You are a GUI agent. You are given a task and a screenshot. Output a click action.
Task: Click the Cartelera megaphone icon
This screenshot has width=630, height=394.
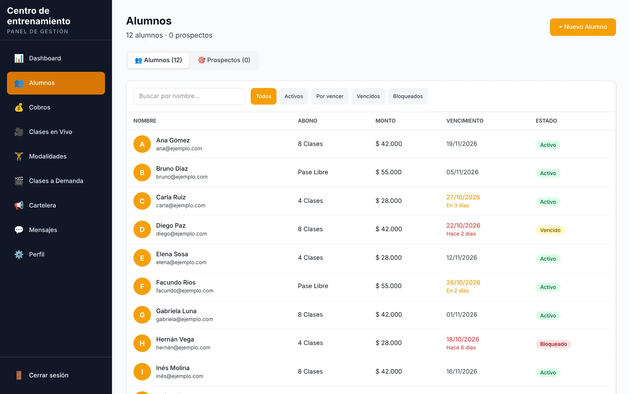[19, 205]
